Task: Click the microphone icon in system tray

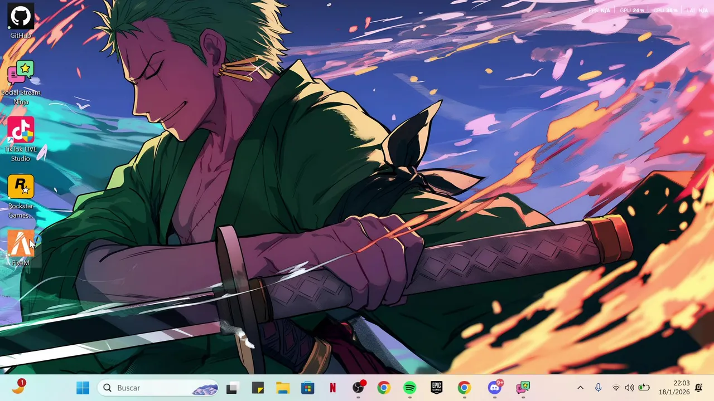Action: click(598, 388)
